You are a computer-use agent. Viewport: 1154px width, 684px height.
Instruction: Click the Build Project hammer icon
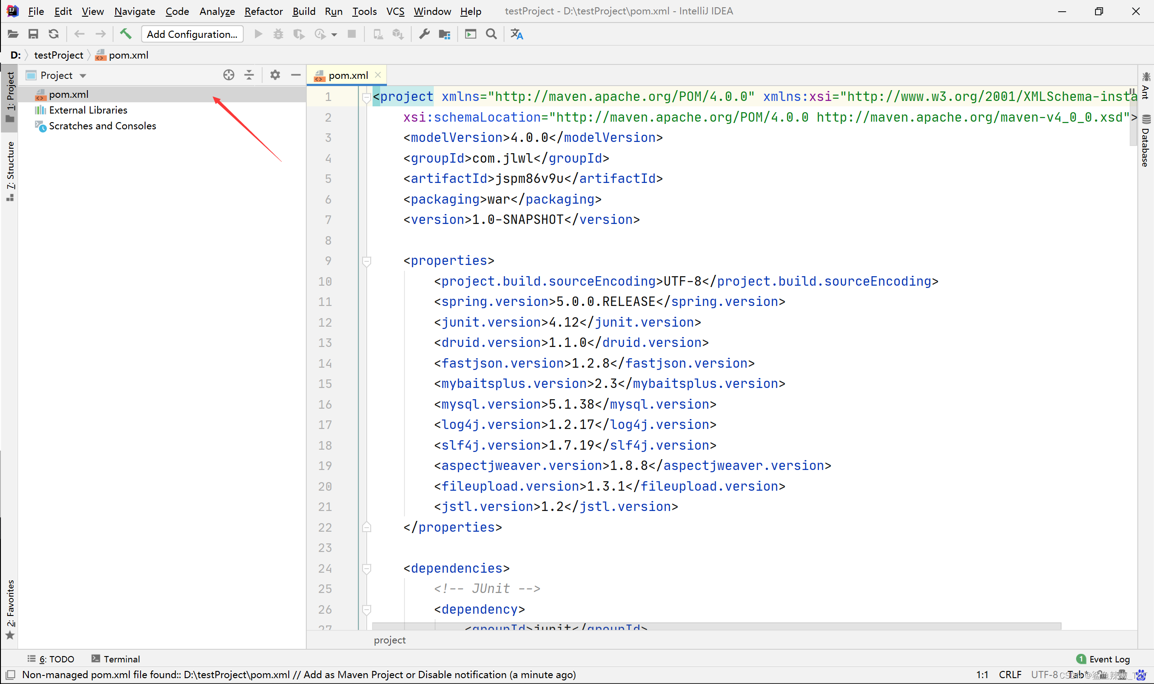pyautogui.click(x=125, y=34)
